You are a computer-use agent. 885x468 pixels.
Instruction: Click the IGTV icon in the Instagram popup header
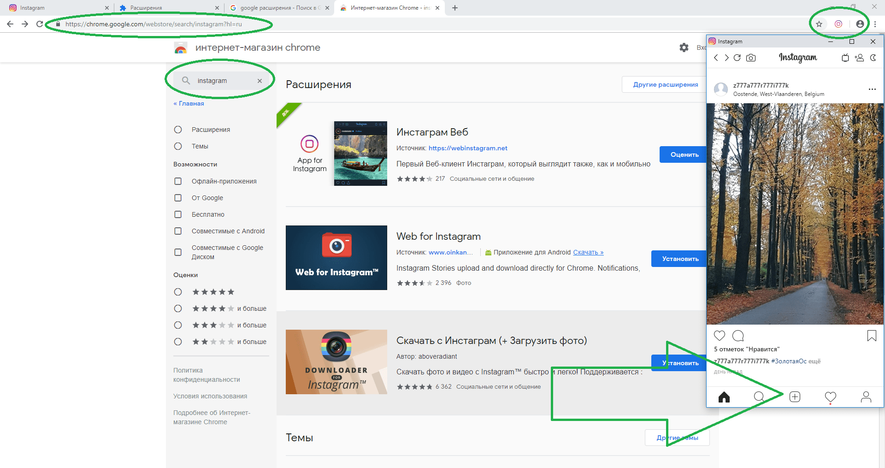coord(845,58)
